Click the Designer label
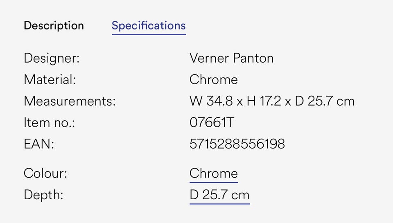Viewport: 393px width, 223px height. tap(52, 58)
